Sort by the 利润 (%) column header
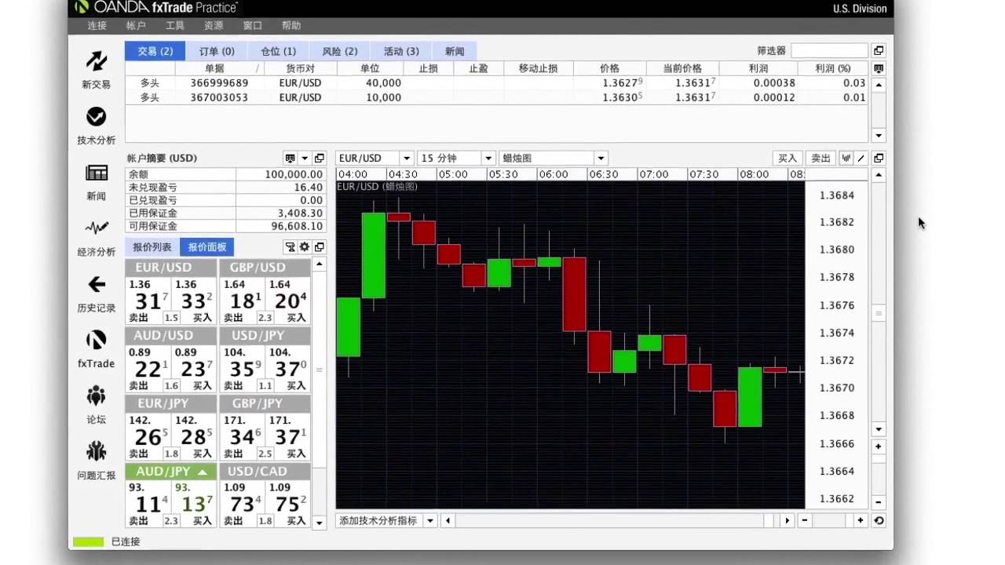Screen dimensions: 1005x565 click(x=833, y=68)
